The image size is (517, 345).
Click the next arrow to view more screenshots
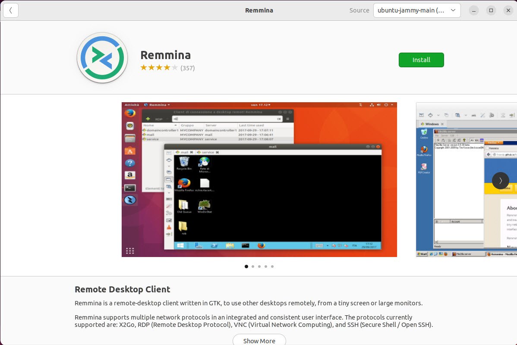501,181
